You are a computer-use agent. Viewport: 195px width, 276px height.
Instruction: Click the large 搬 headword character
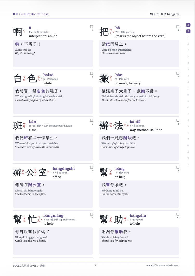coord(104,78)
